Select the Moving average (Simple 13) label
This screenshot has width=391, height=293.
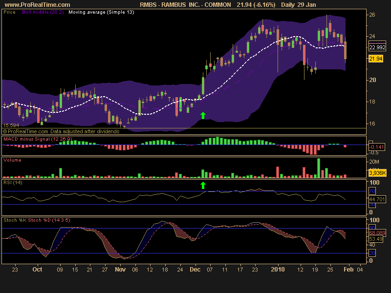(x=101, y=12)
